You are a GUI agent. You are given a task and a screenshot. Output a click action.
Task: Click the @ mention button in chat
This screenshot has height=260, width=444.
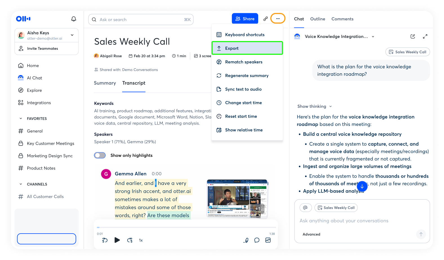(305, 208)
